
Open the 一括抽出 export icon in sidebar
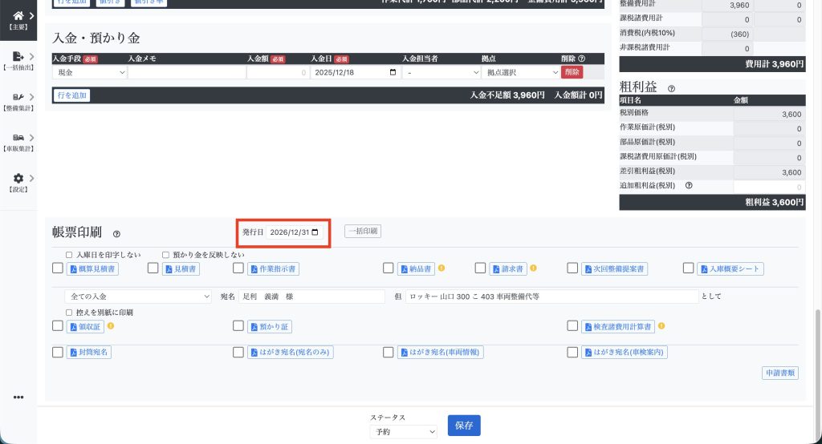pos(18,56)
